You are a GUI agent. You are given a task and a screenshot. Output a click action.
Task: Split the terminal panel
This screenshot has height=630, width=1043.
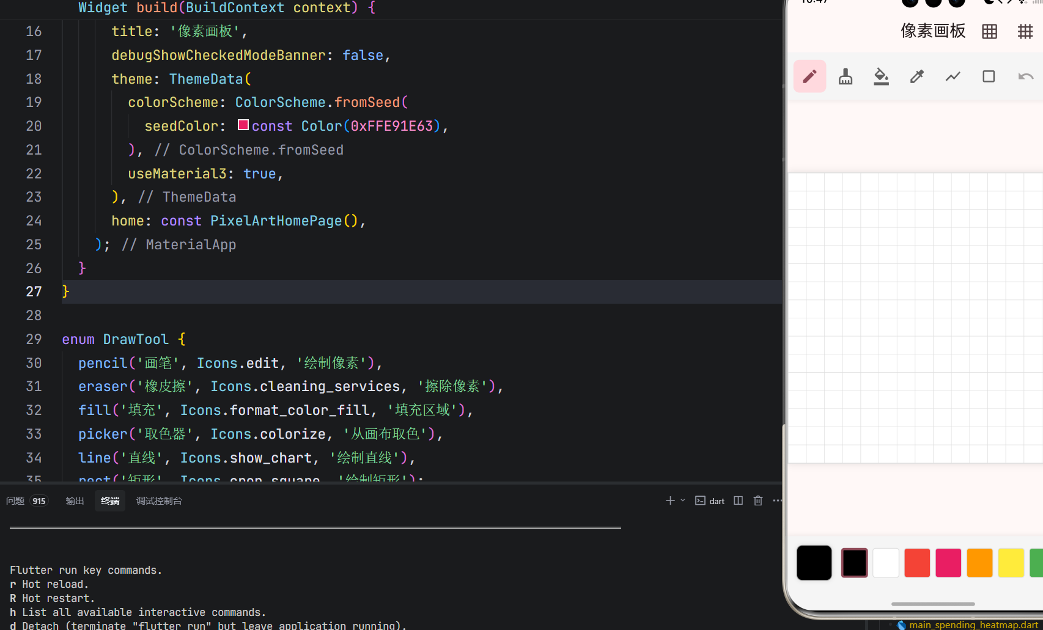pyautogui.click(x=739, y=500)
